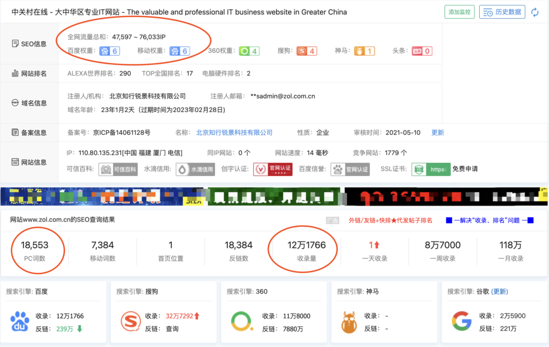This screenshot has height=347, width=549.
Task: Click the 域名信息 www globe icon
Action: pos(15,103)
